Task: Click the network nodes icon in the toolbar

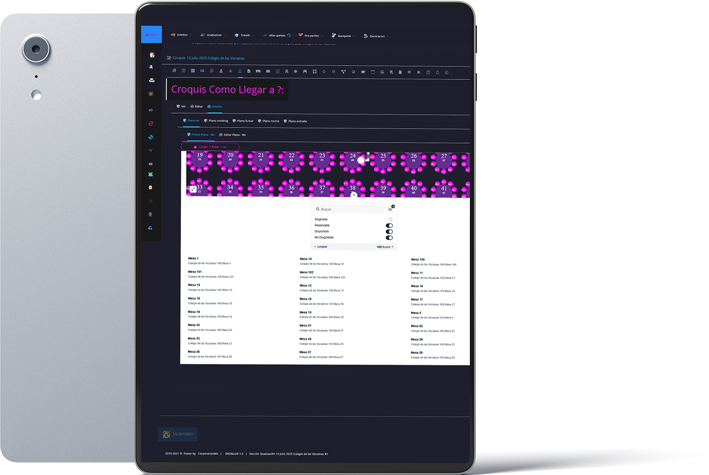Action: (343, 72)
